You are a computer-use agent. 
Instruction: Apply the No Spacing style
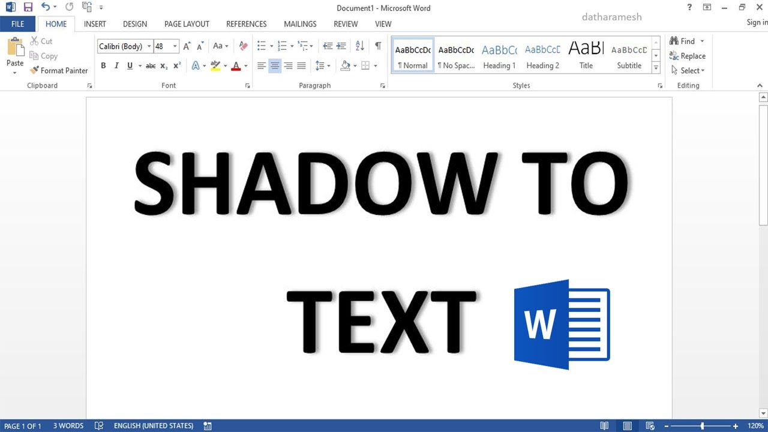pos(456,55)
